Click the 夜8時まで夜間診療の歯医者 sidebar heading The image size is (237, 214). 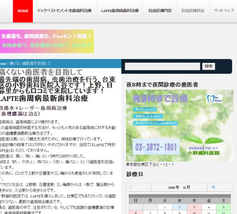162,85
